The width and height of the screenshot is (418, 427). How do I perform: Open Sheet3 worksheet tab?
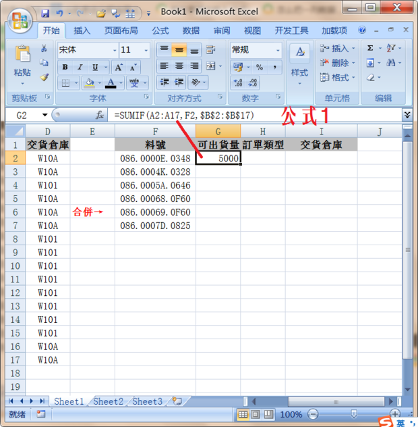pyautogui.click(x=147, y=401)
